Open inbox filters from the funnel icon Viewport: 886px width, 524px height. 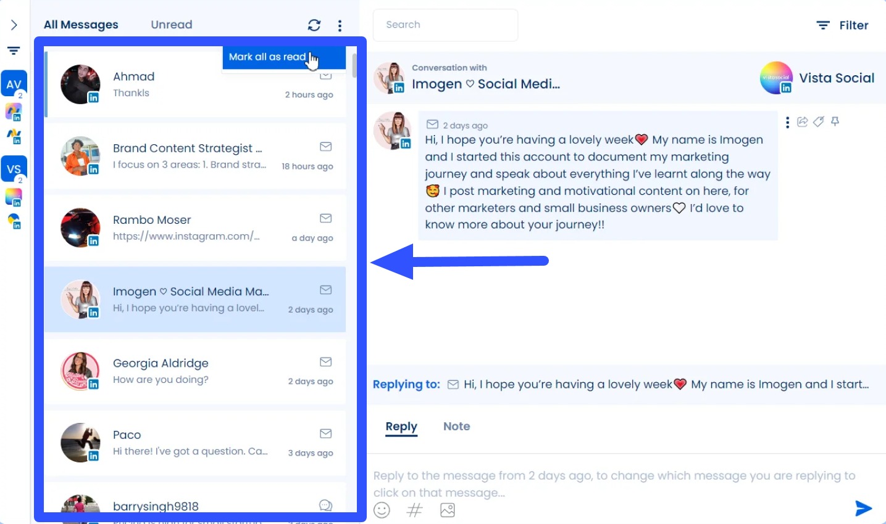[x=14, y=51]
